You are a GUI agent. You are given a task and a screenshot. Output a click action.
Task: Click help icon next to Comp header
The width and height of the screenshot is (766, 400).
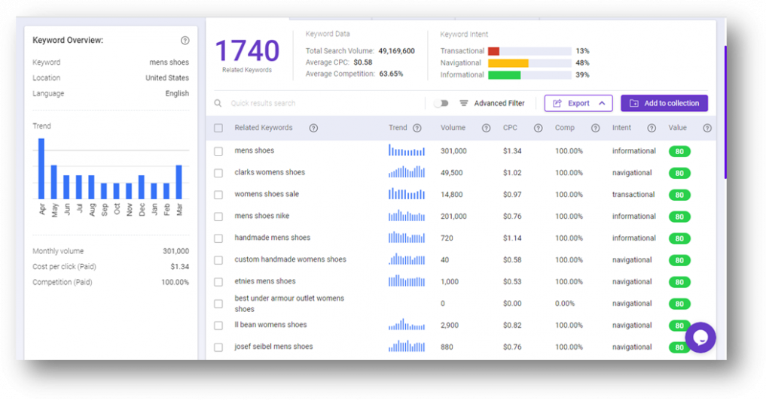595,129
